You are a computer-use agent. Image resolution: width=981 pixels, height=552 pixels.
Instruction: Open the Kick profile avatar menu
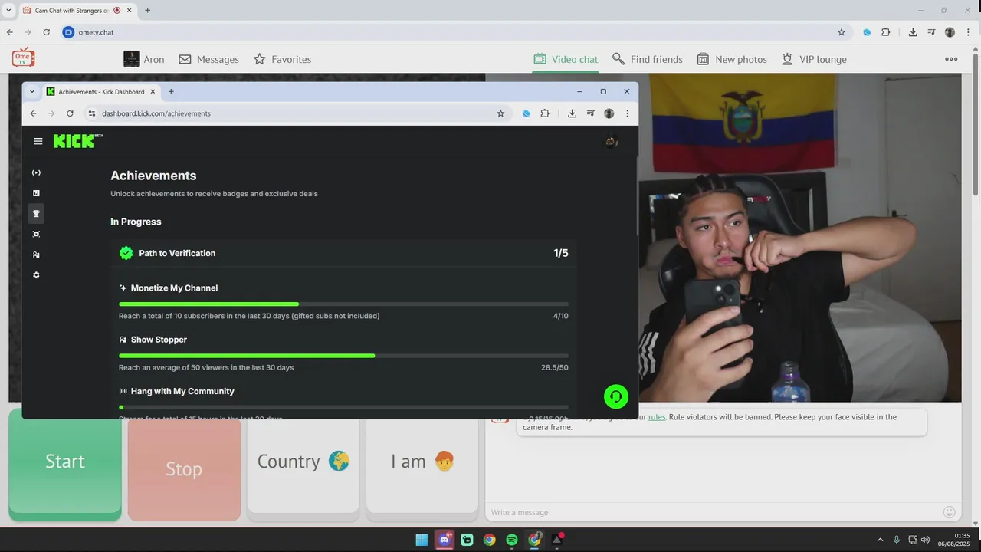point(611,141)
